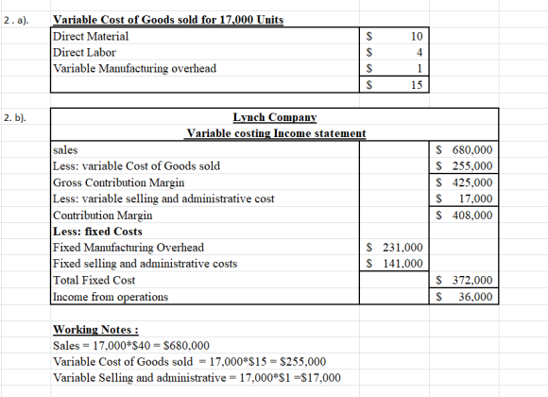
Task: Click heading 'Variable Cost of Goods sold for 17,000 Units'
Action: tap(168, 20)
